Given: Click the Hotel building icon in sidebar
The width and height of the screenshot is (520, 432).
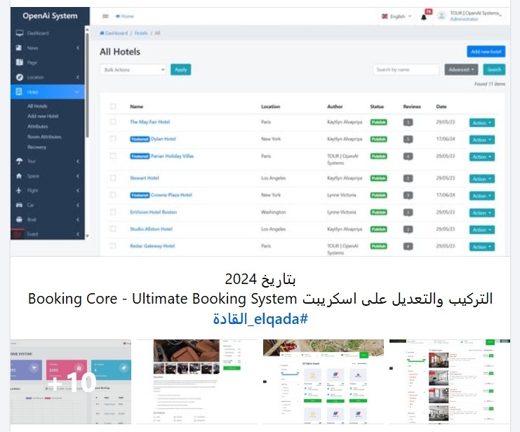Looking at the screenshot, I should point(19,92).
